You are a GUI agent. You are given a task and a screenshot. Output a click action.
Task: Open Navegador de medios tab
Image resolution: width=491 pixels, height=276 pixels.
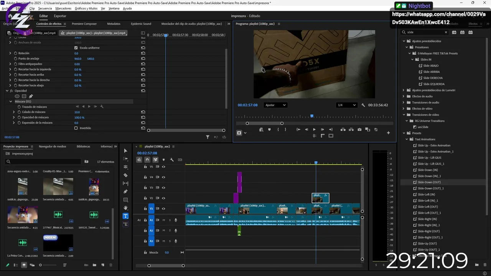53,146
